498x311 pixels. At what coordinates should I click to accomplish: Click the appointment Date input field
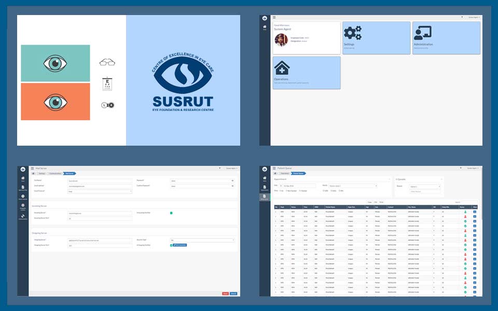(x=298, y=186)
